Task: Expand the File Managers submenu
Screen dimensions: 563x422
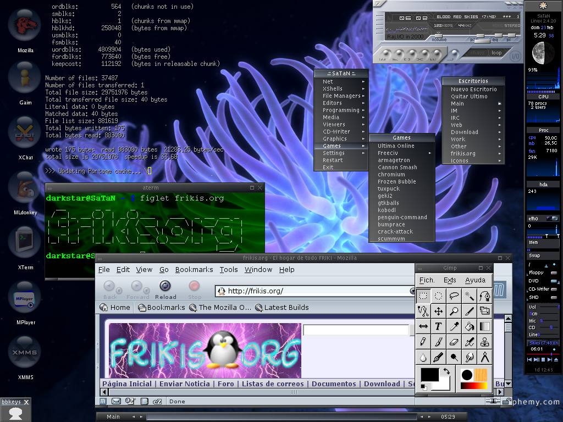Action: (341, 96)
